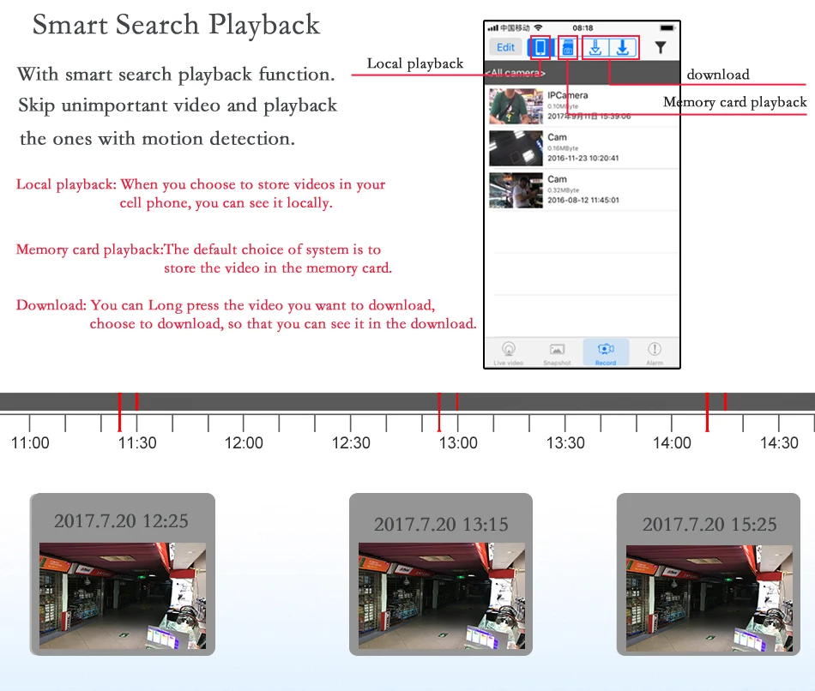This screenshot has width=815, height=691.
Task: Click the thick red marker after 14:00
Action: (x=707, y=412)
